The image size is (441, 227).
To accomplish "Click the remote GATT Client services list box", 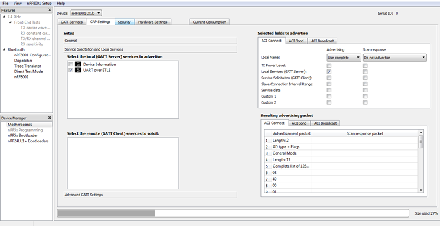I will click(123, 163).
